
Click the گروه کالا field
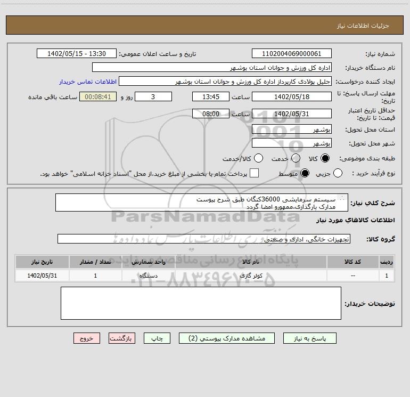coord(204,239)
